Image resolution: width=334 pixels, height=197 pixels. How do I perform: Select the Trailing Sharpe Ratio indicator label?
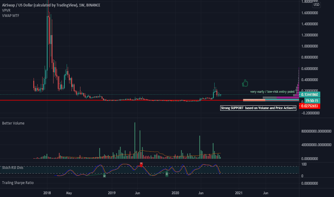[x=18, y=183]
